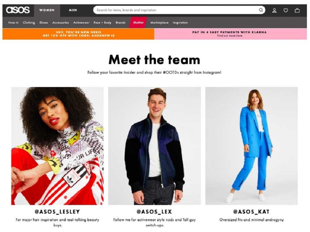Viewport: 310px width, 232px height.
Task: Open the New in menu
Action: click(13, 23)
